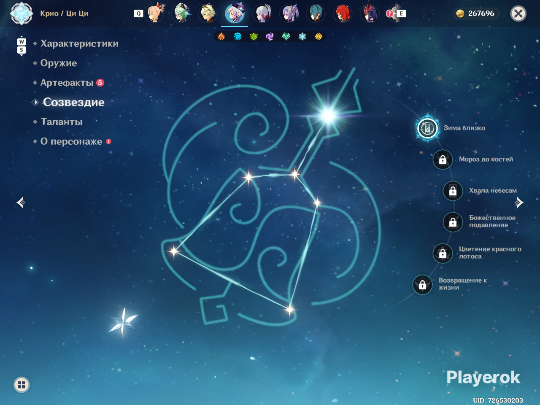Screen dimensions: 540x405
Task: Click the Q key hint beside avatars
Action: [x=138, y=13]
